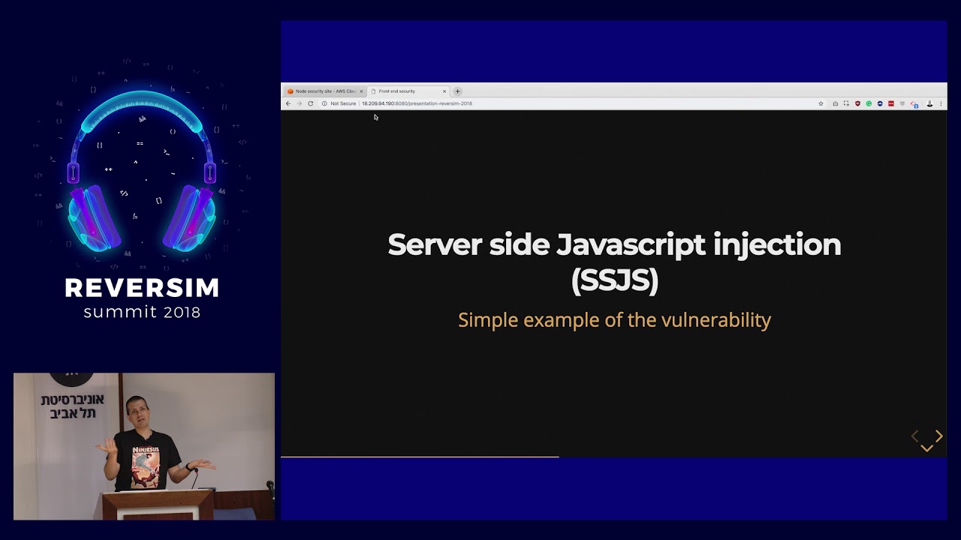Click the slide progress bar
Image resolution: width=961 pixels, height=540 pixels.
click(613, 456)
